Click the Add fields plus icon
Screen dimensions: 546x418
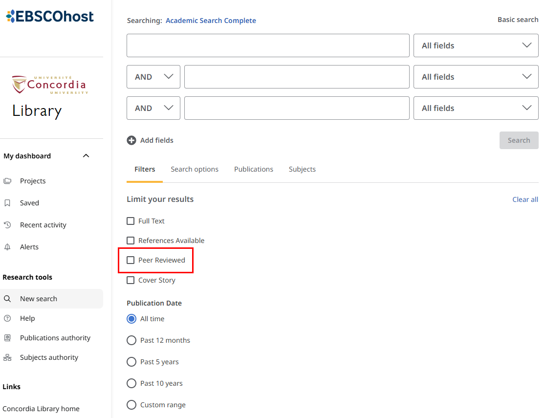[x=131, y=140]
